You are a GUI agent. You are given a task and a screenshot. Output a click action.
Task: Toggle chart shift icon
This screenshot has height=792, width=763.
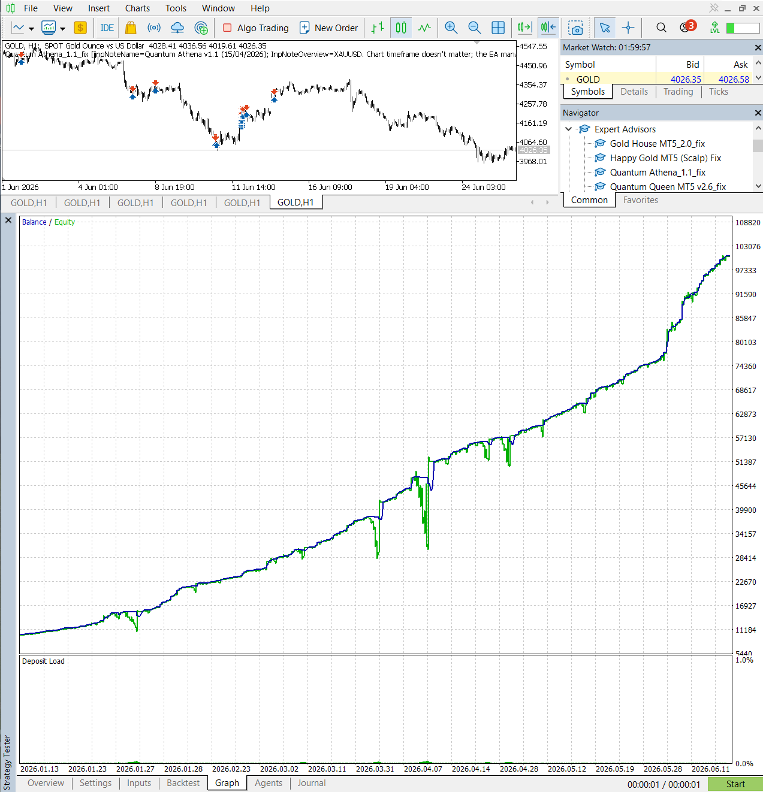pos(548,28)
